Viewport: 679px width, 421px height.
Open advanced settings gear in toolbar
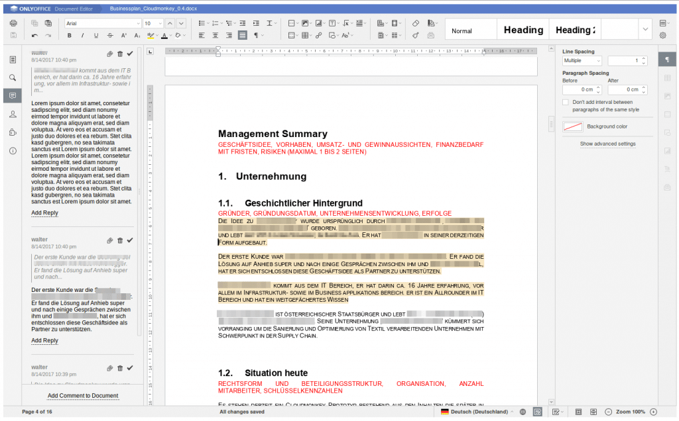pyautogui.click(x=663, y=36)
